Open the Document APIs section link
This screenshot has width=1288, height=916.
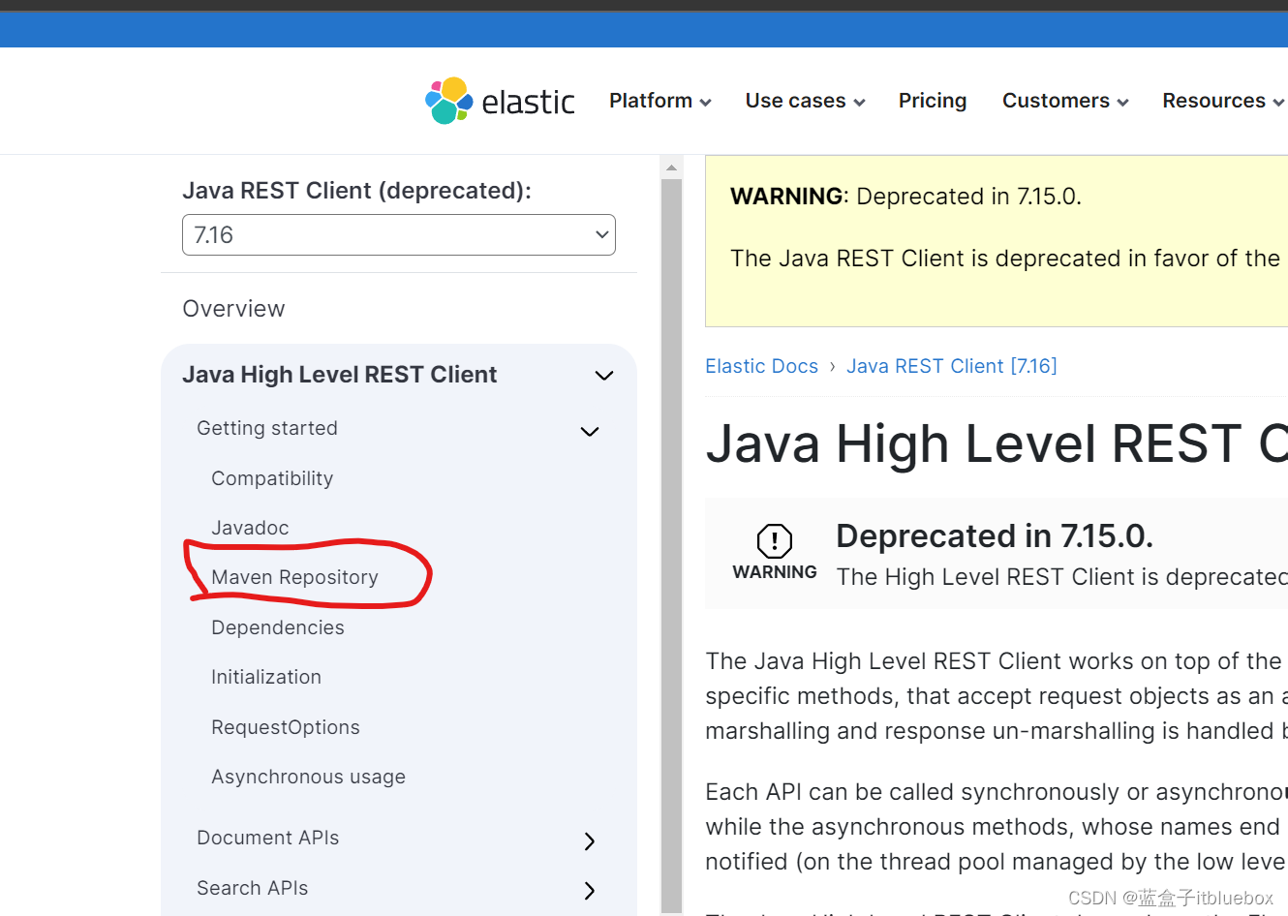[x=267, y=838]
